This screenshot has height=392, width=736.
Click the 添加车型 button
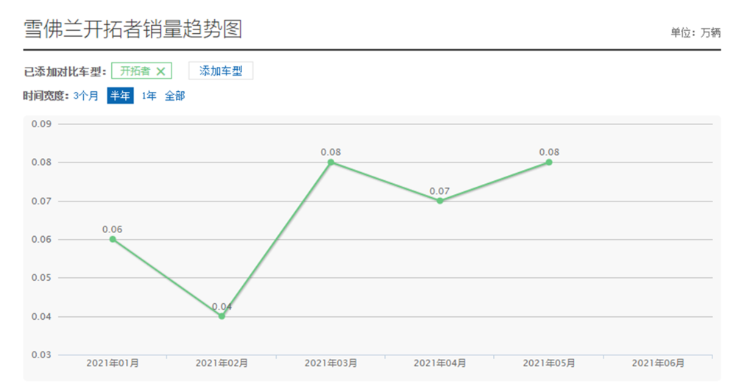[221, 71]
